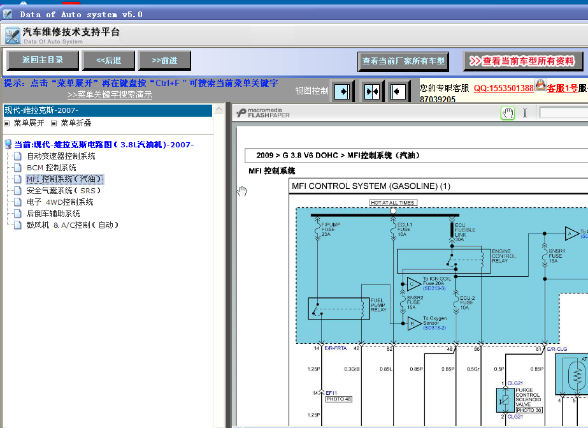
Task: Open 查看当前厂家所有车型 button
Action: [x=403, y=61]
